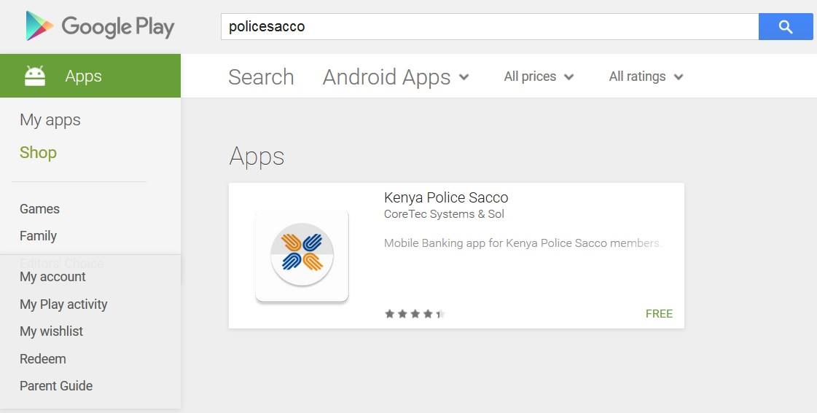
Task: Click the star rating on the app card
Action: click(415, 314)
